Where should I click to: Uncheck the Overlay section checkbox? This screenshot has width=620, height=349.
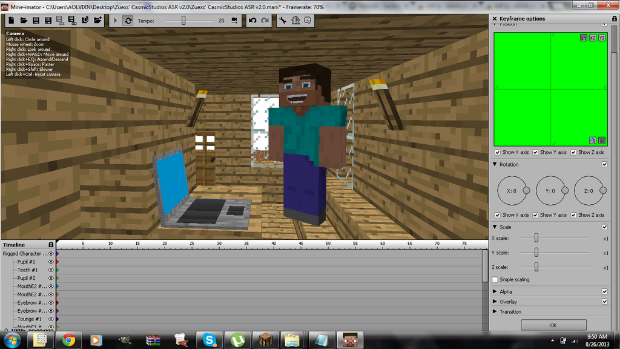click(x=605, y=302)
